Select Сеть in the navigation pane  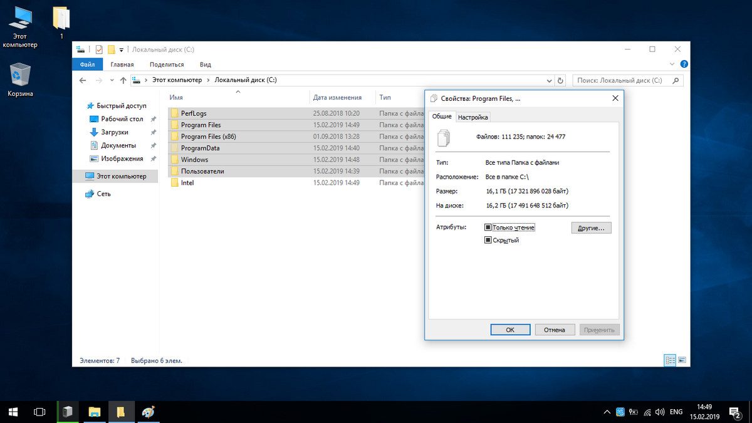click(98, 194)
